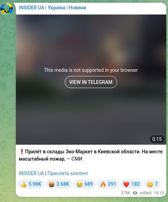This screenshot has width=168, height=202.
Task: Select the thumbs up reaction 5.98K
Action: 31,184
